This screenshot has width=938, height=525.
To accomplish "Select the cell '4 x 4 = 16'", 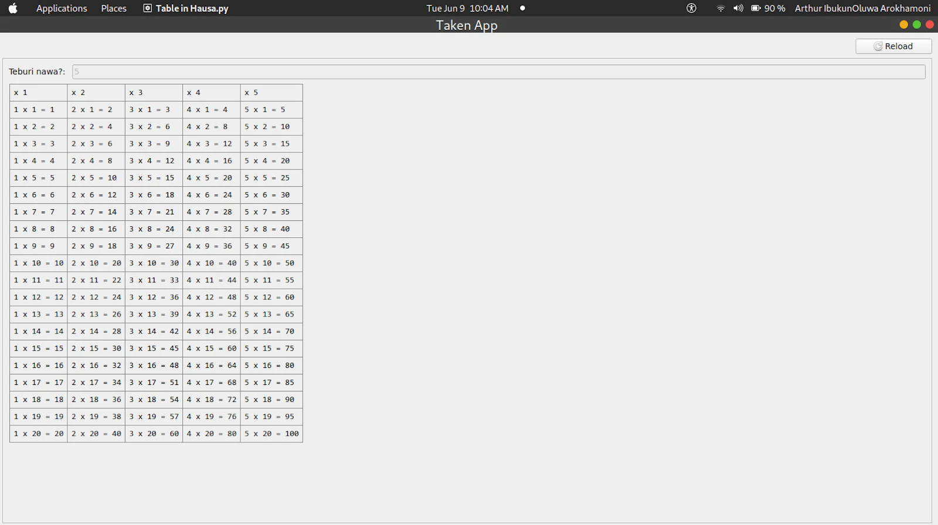I will pyautogui.click(x=212, y=161).
